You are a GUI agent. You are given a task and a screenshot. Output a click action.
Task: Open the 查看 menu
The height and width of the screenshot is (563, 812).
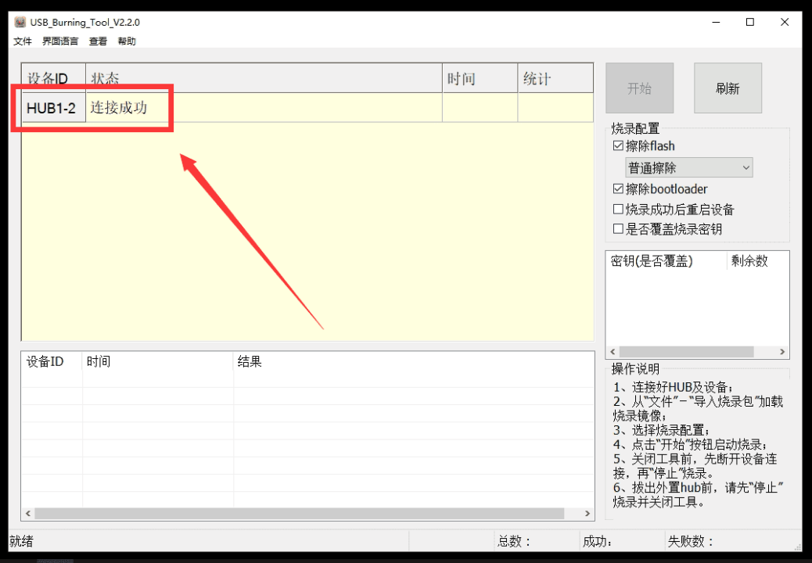tap(98, 41)
